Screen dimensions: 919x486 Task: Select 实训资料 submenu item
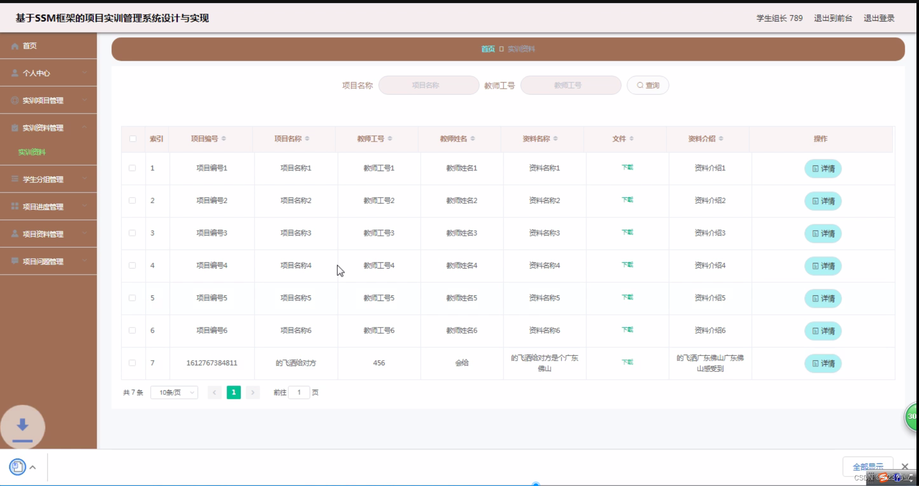(x=32, y=152)
